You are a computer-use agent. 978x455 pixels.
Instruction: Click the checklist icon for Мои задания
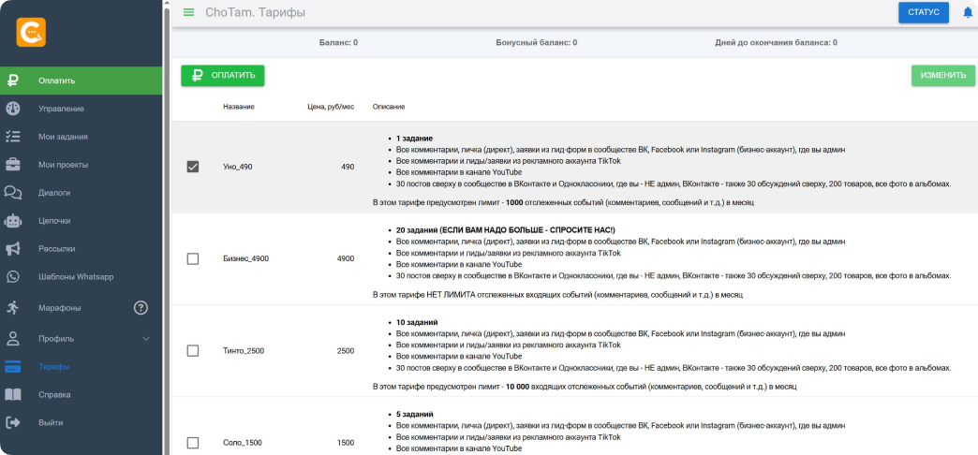click(x=12, y=137)
